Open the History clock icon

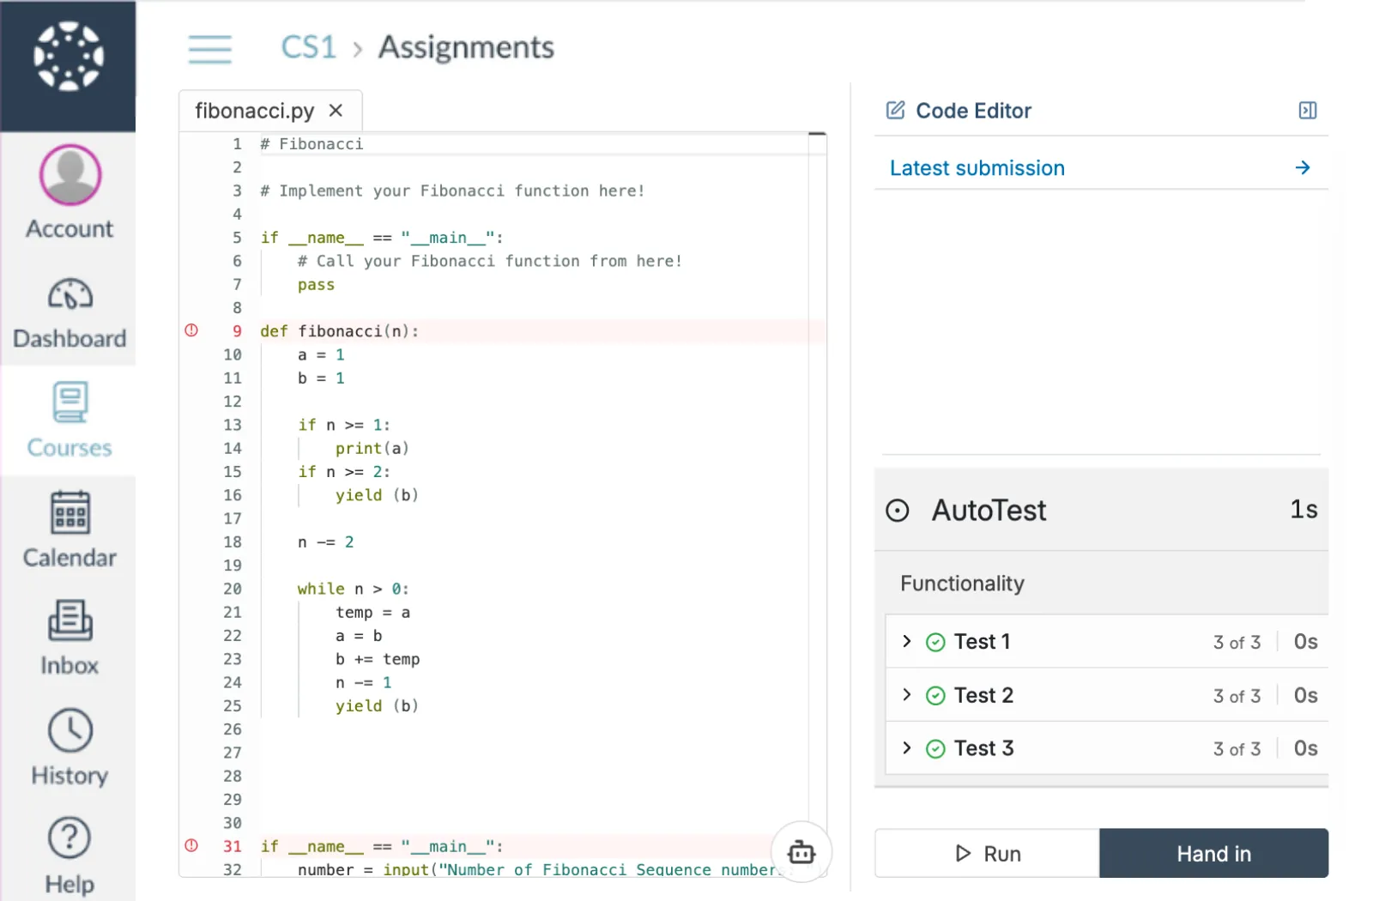(70, 730)
